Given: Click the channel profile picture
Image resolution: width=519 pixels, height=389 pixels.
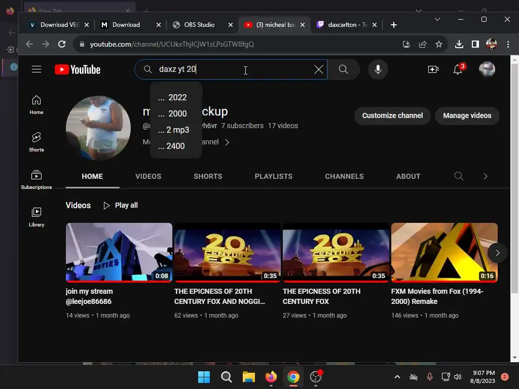Looking at the screenshot, I should point(98,128).
